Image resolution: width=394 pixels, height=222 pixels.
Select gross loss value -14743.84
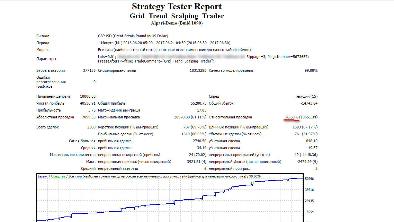pos(309,103)
